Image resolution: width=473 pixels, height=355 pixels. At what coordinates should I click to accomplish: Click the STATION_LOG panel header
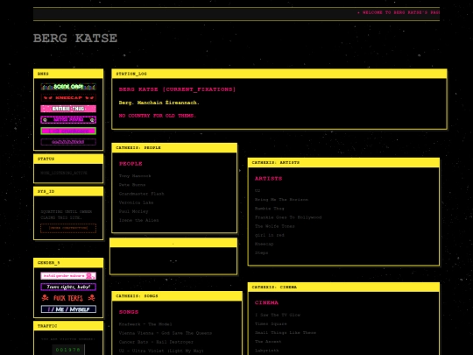point(279,74)
